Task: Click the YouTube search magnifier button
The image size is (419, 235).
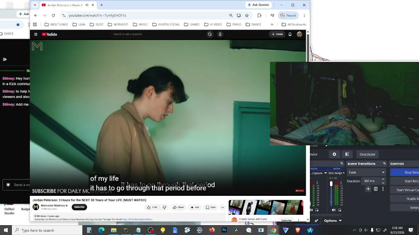Action: 210,34
